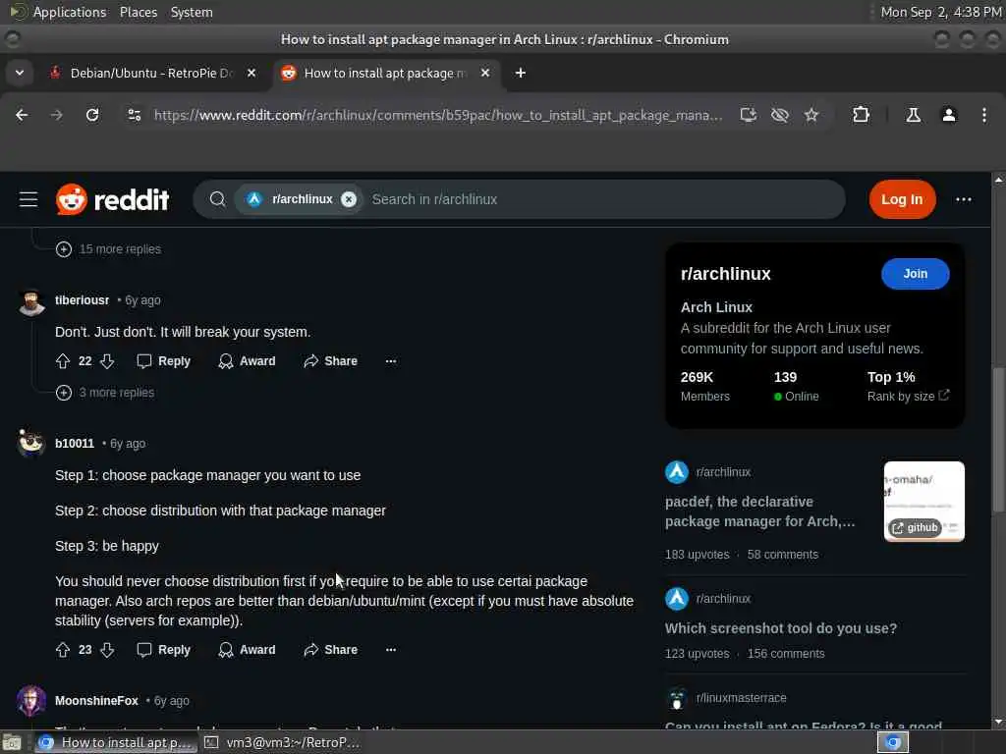Expand 3 more replies
Image resolution: width=1006 pixels, height=754 pixels.
104,393
